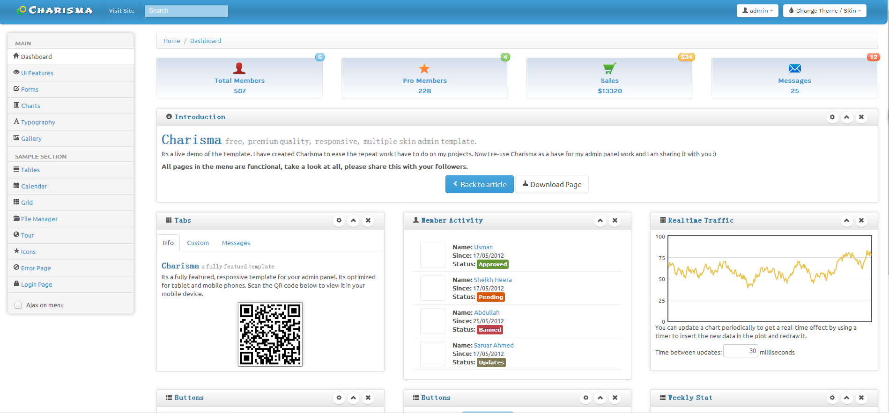Switch to the Custom tab
The width and height of the screenshot is (889, 413).
(x=198, y=243)
